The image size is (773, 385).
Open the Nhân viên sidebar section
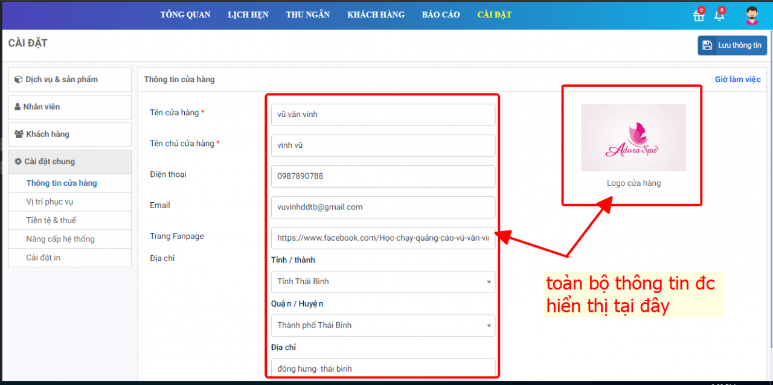pyautogui.click(x=69, y=107)
